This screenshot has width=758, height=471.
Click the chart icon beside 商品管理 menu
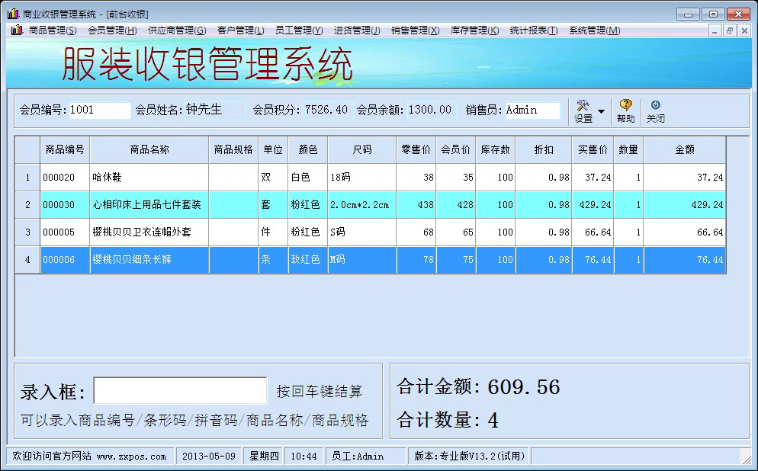[x=17, y=30]
